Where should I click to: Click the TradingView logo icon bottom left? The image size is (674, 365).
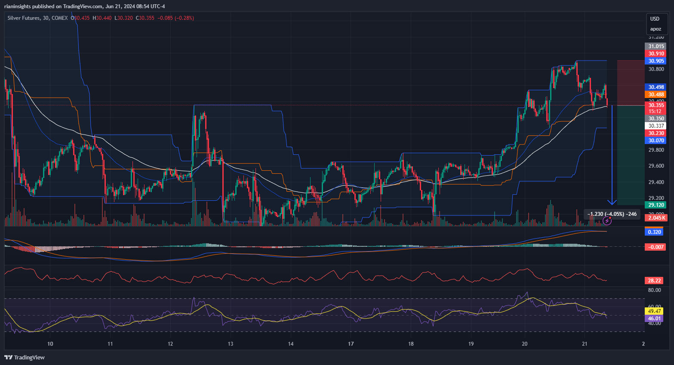[7, 357]
